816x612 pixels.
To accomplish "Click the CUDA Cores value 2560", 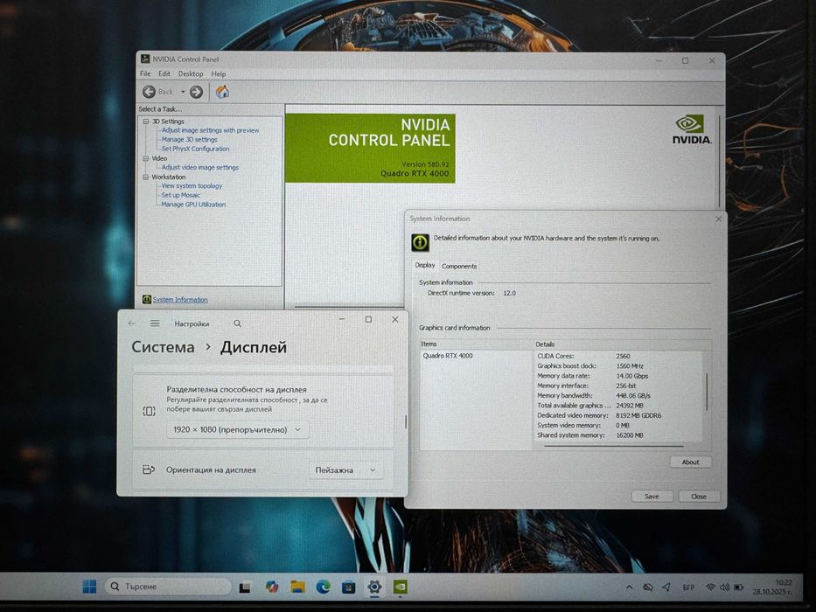I will (x=623, y=357).
